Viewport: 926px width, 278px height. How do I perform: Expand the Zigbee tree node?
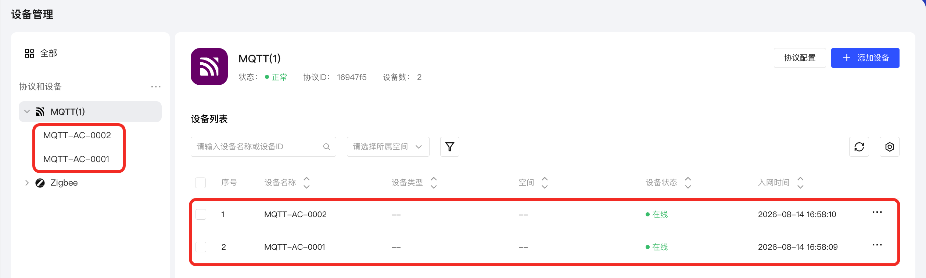(x=27, y=183)
